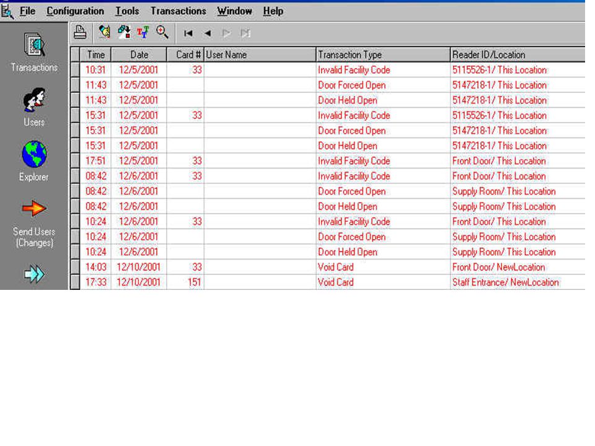Screen dimensions: 595x446
Task: Click 'Invalid Facility Code' in 10:24 row
Action: click(354, 222)
